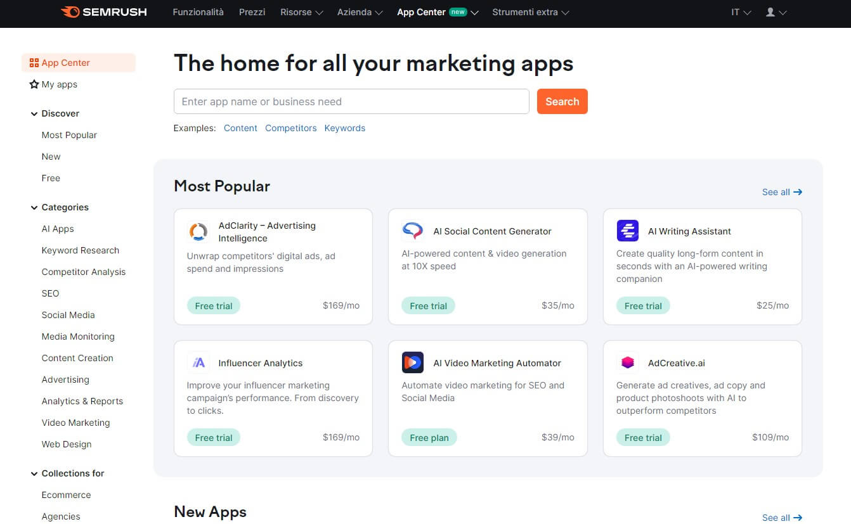Select New in the Discover list
Image resolution: width=851 pixels, height=524 pixels.
pyautogui.click(x=51, y=157)
